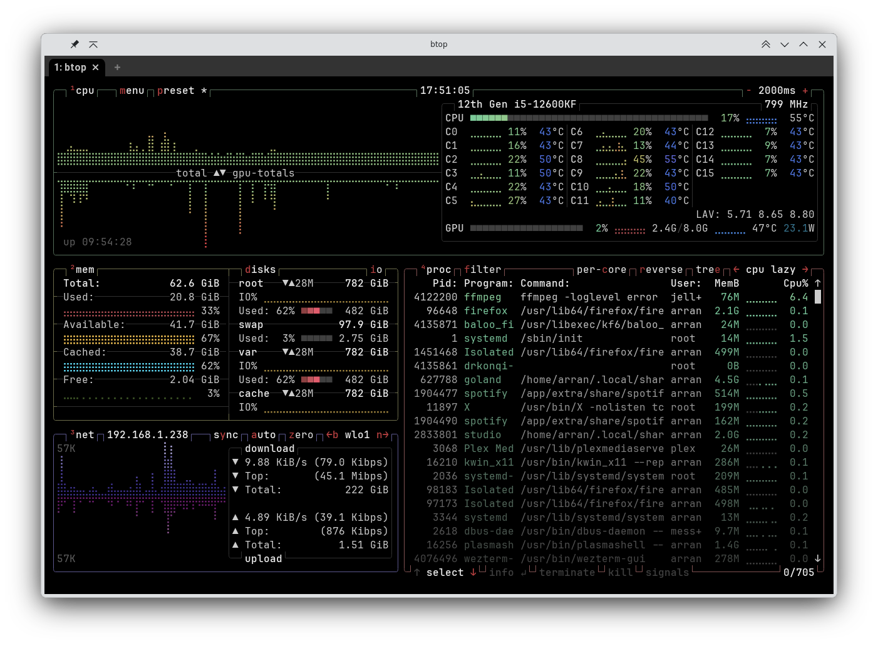Viewport: 878px width, 646px height.
Task: Click the process list scroll up arrow
Action: coord(818,284)
